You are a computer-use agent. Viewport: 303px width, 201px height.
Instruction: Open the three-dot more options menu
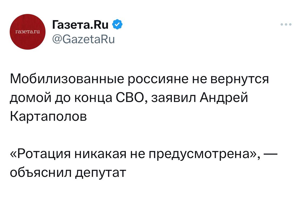pos(286,25)
